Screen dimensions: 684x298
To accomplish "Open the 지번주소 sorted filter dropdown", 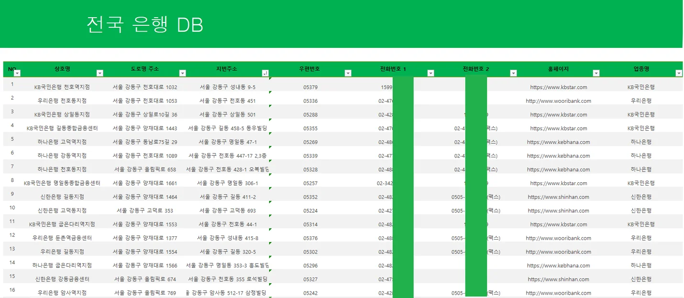I will pyautogui.click(x=265, y=73).
